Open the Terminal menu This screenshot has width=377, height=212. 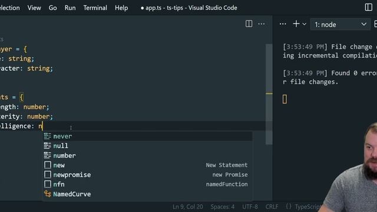click(95, 8)
